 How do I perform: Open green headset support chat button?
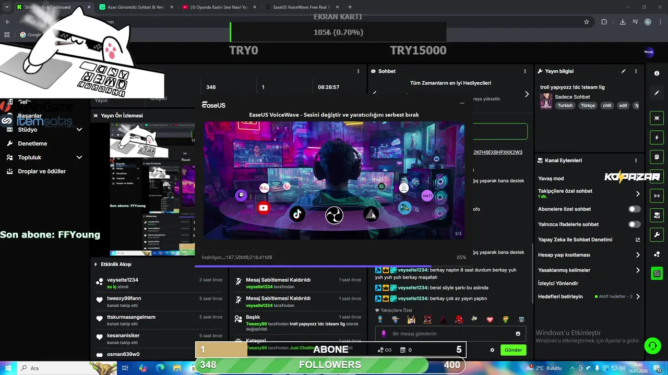click(652, 346)
